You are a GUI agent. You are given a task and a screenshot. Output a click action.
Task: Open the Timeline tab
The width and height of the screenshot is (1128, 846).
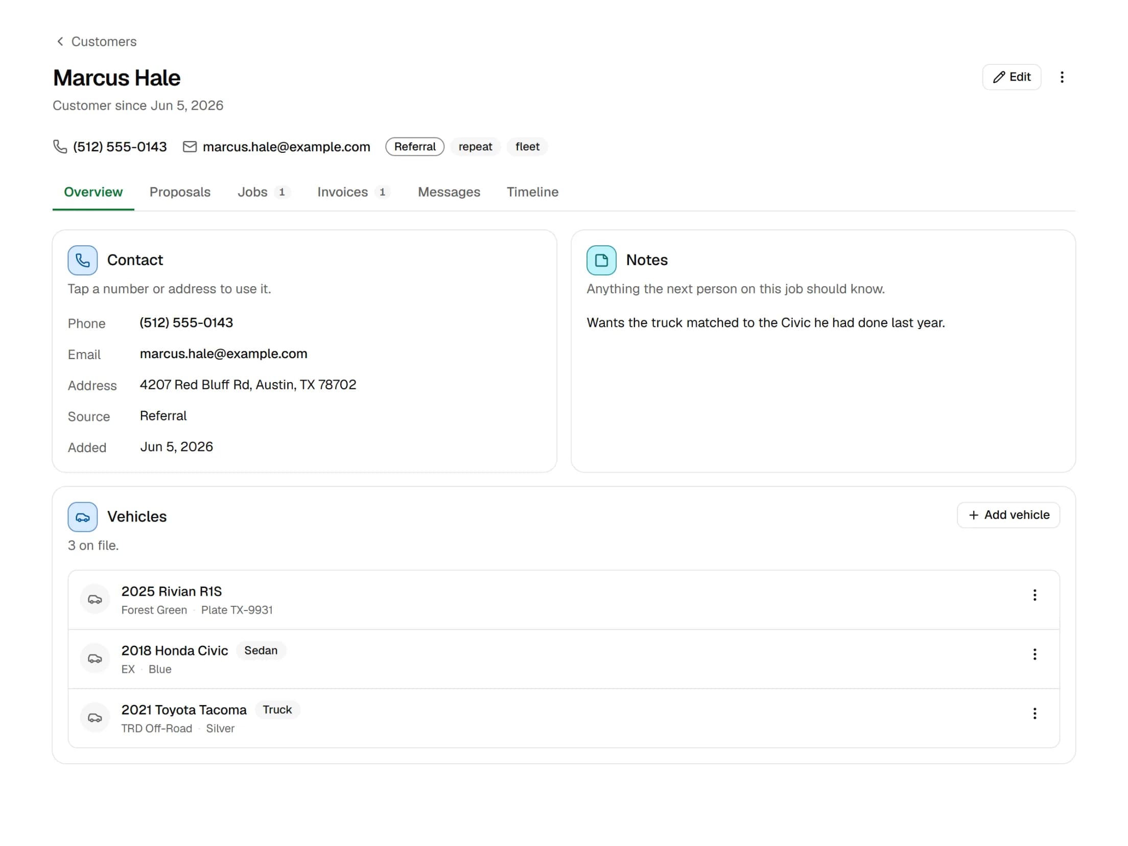pyautogui.click(x=532, y=192)
